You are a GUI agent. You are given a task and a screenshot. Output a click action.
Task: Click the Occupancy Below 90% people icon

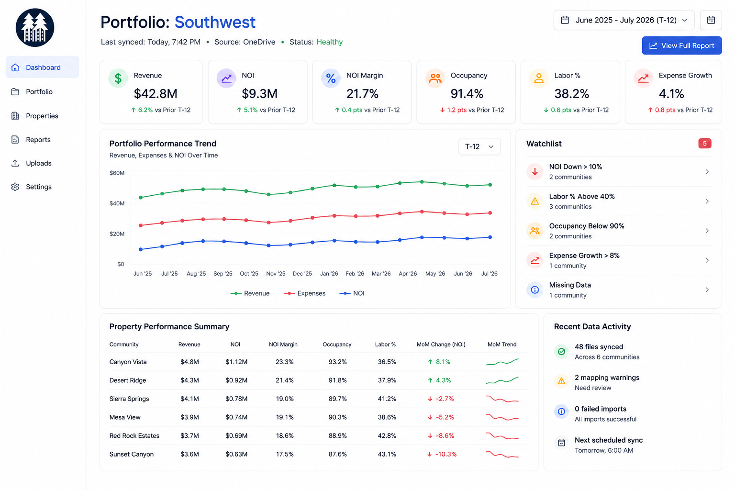pyautogui.click(x=535, y=231)
